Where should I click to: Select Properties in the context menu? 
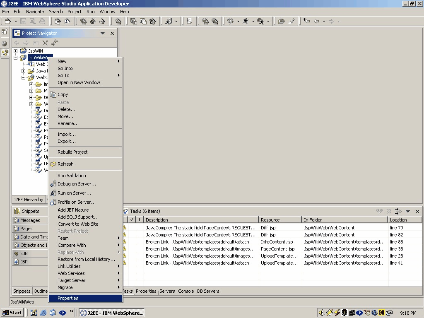(x=68, y=298)
